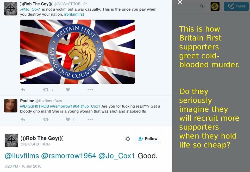Open the #britainfirst hashtag link
The width and height of the screenshot is (250, 172).
[x=74, y=14]
